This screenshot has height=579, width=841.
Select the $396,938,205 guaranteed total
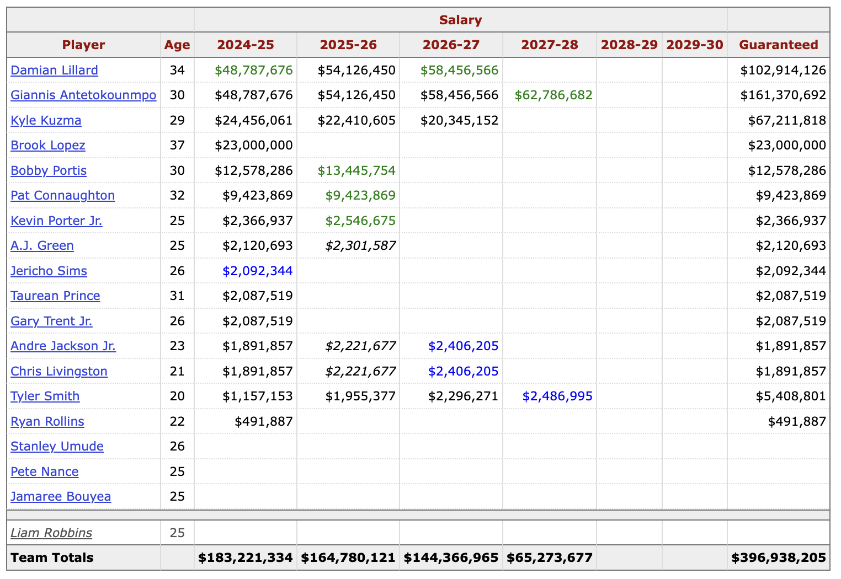tap(779, 557)
